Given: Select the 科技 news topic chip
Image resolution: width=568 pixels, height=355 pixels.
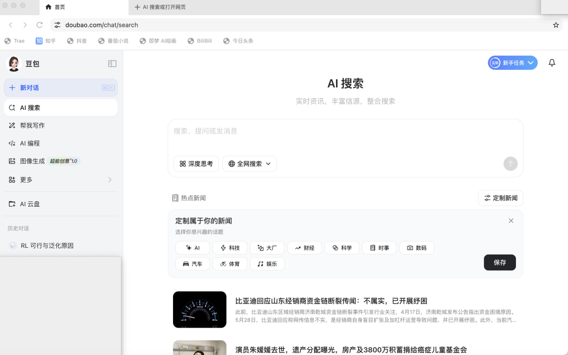Looking at the screenshot, I should tap(230, 248).
